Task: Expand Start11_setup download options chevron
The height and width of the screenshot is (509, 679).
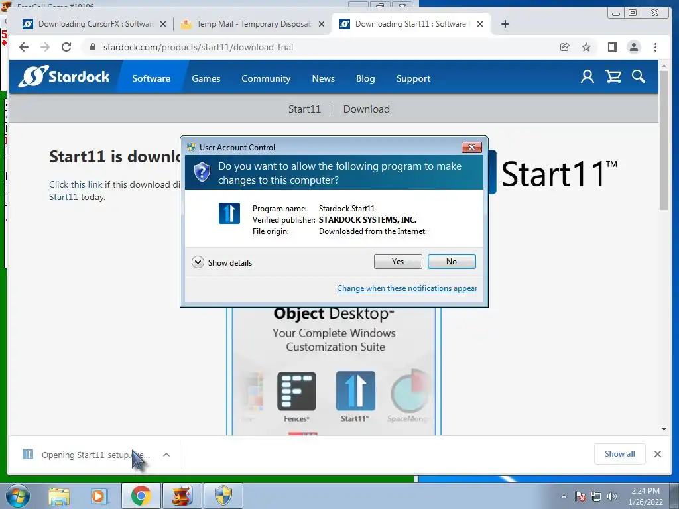Action: [166, 455]
